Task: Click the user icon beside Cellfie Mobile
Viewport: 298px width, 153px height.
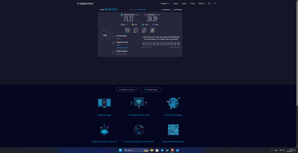Action: coord(113,52)
